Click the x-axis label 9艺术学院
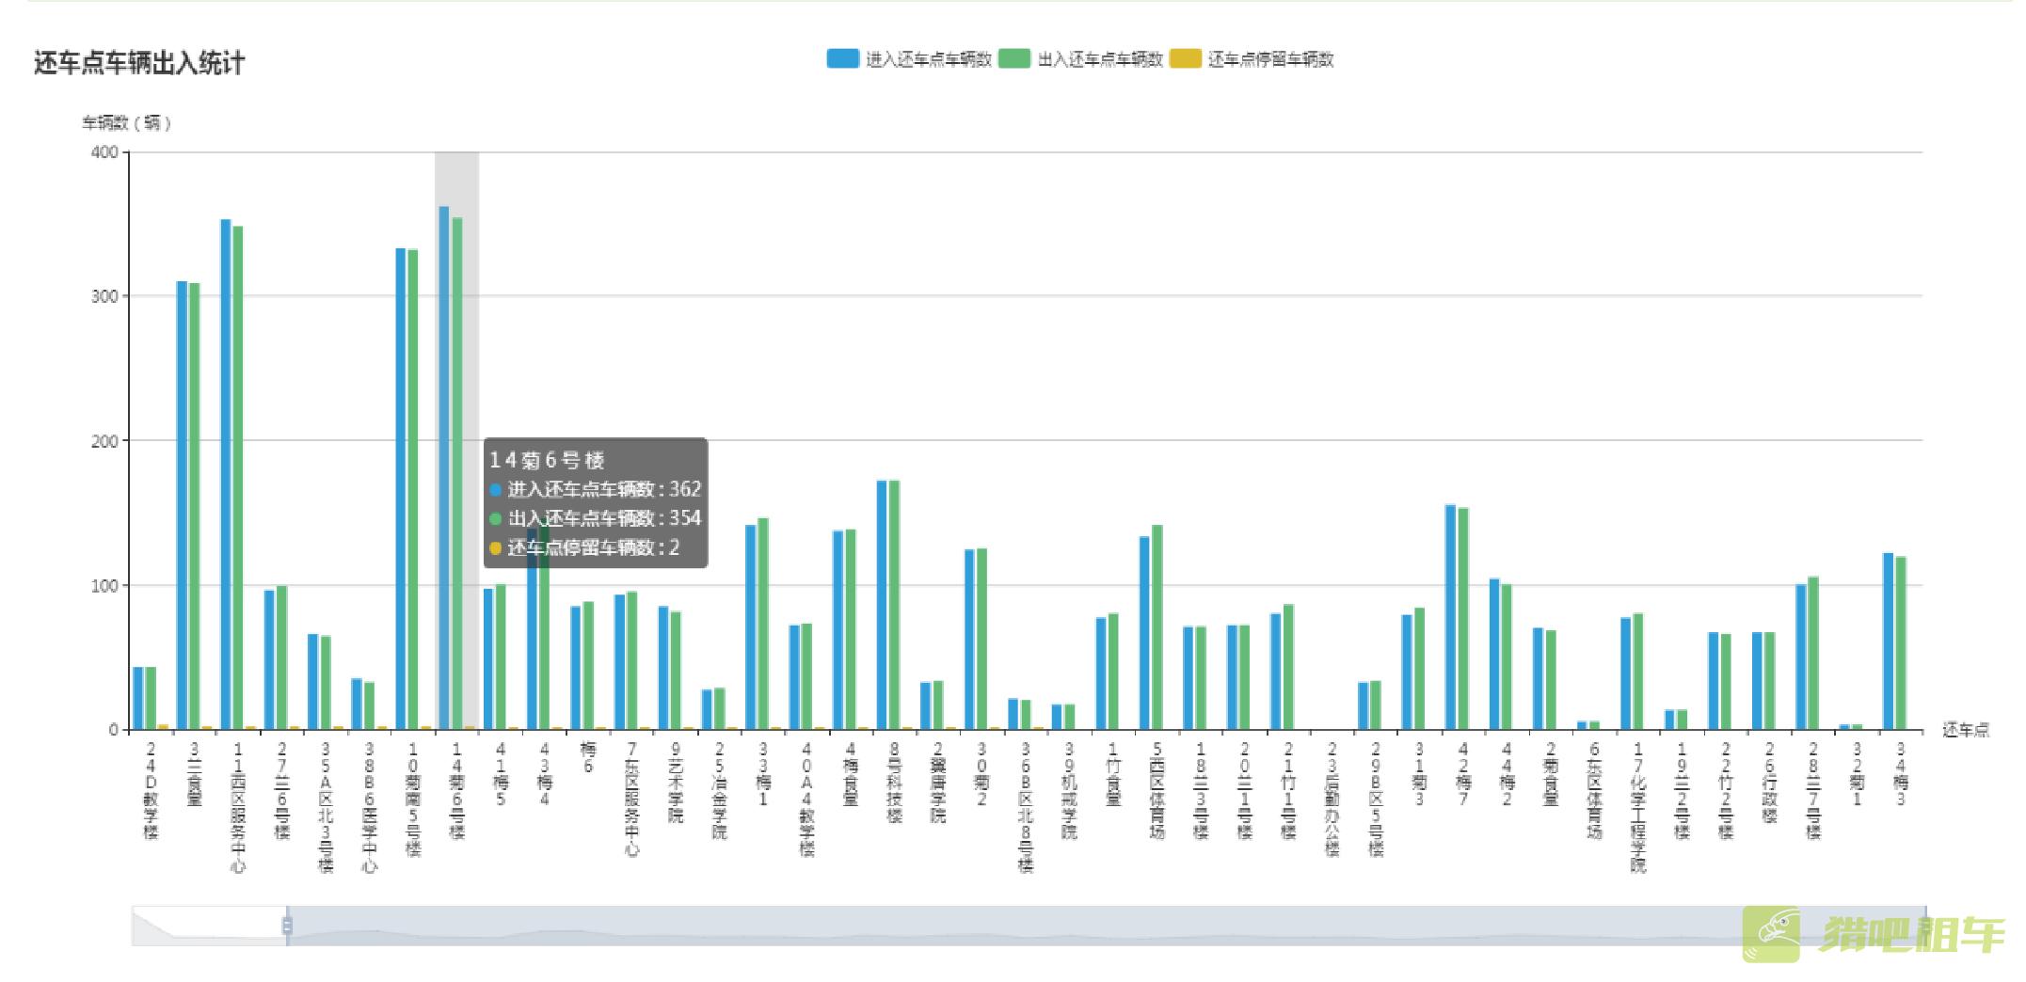2026x982 pixels. pyautogui.click(x=676, y=783)
